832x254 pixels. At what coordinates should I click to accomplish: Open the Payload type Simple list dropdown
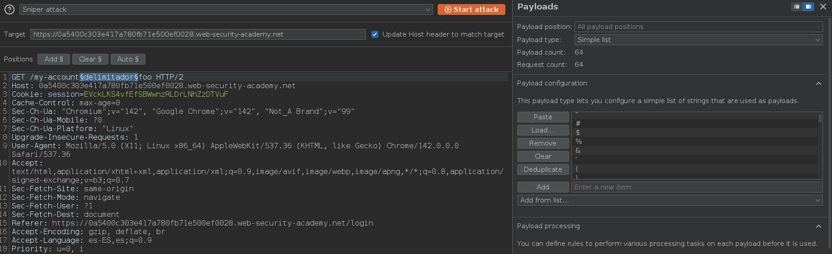(x=698, y=40)
